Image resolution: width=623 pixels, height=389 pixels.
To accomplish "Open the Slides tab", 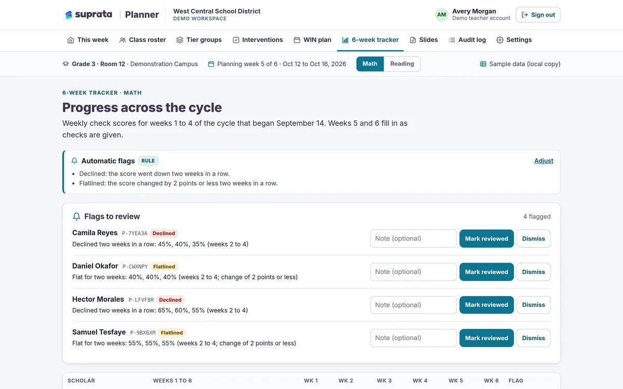I will [424, 40].
